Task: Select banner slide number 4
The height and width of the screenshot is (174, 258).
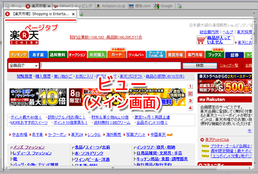Action: click(190, 108)
